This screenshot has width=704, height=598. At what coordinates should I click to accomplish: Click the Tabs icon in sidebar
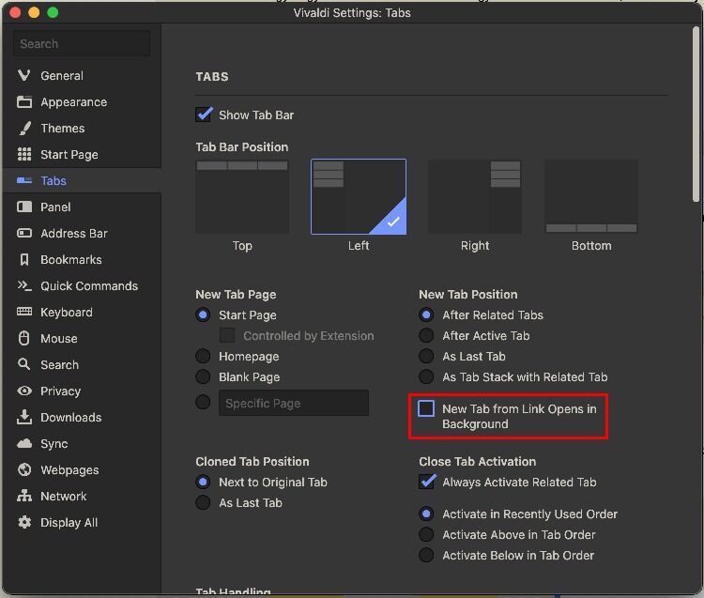tap(24, 180)
